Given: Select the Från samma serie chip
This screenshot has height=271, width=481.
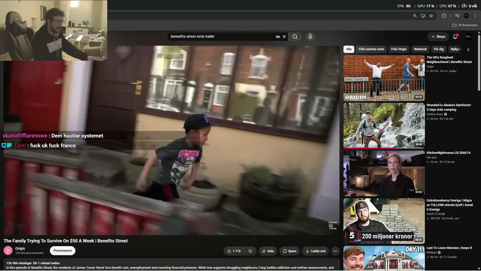Looking at the screenshot, I should (x=371, y=49).
